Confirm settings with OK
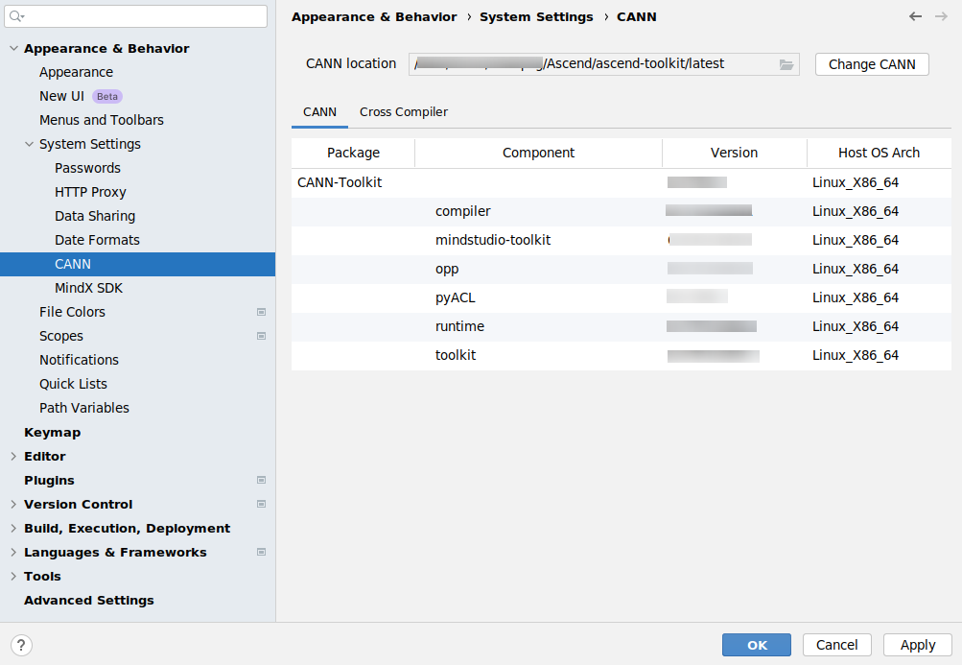 pyautogui.click(x=757, y=646)
